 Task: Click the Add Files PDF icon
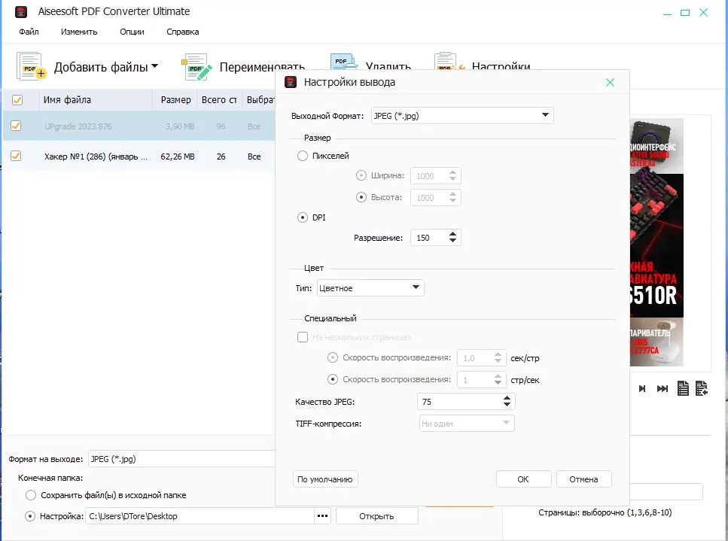pyautogui.click(x=32, y=66)
